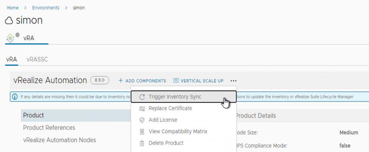Click the certificate icon next to Replace Certificate

(x=142, y=108)
